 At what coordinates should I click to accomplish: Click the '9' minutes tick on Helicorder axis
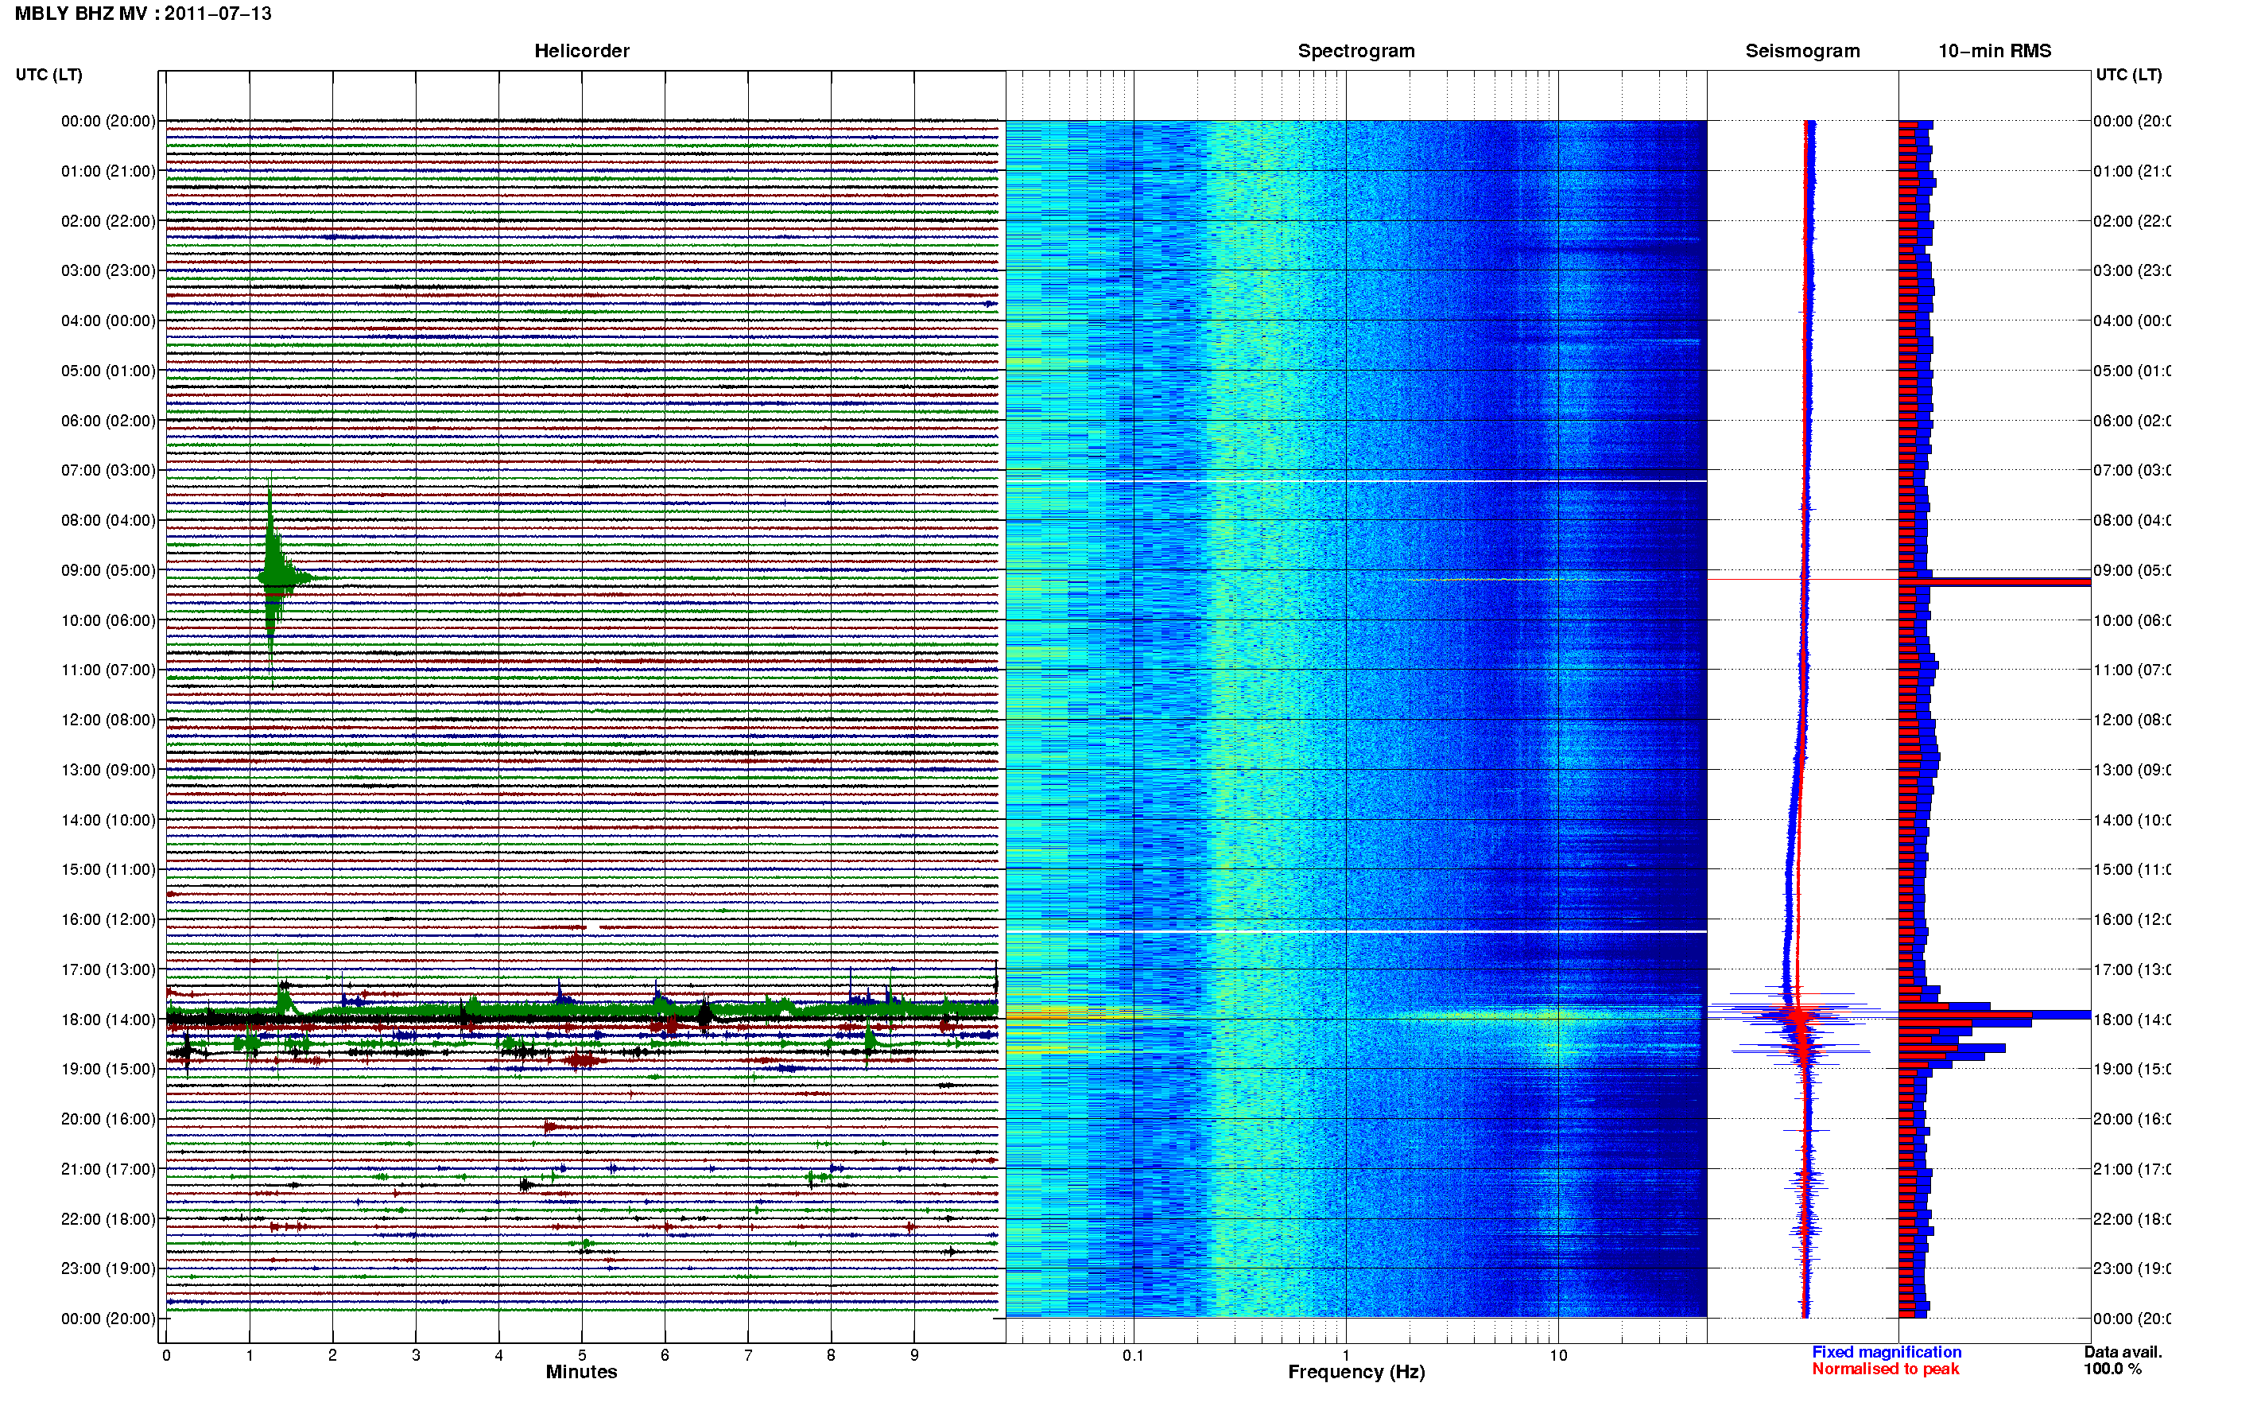tap(914, 1355)
